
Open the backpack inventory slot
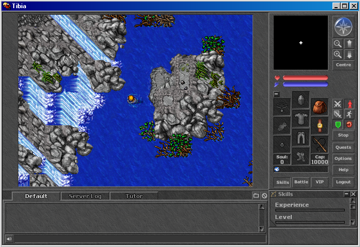click(x=320, y=106)
